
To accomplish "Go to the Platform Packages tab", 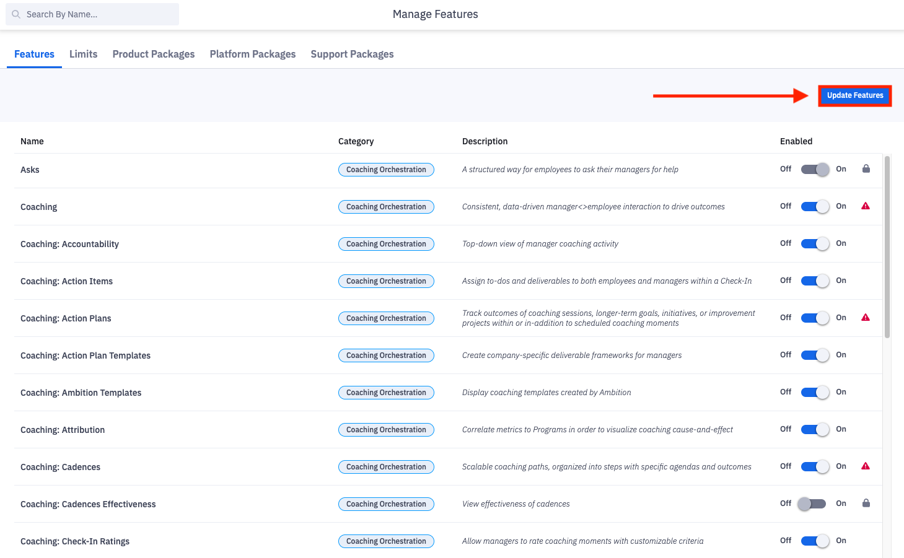I will (x=252, y=54).
